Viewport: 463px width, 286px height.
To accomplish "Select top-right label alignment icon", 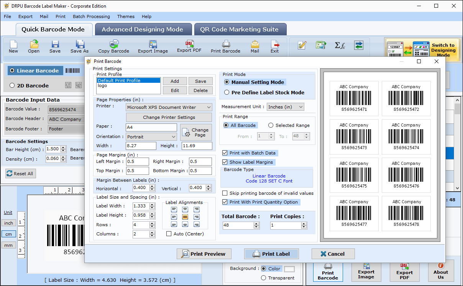I will point(197,209).
